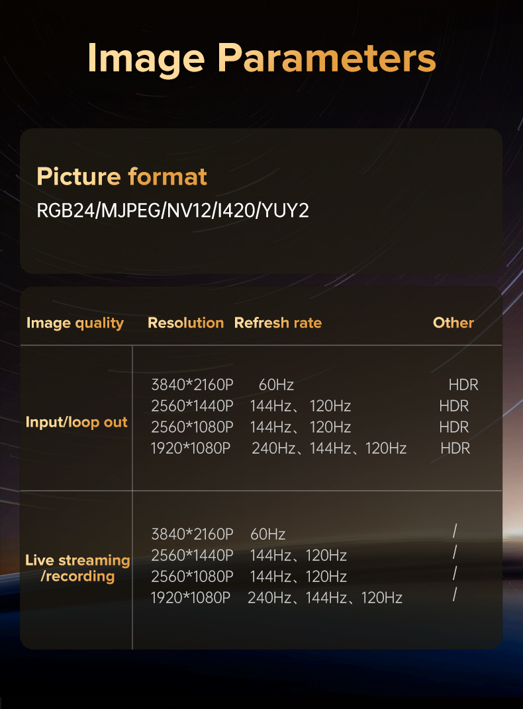Click 60Hz in the Input/loop out section
The width and height of the screenshot is (523, 709).
coord(276,385)
